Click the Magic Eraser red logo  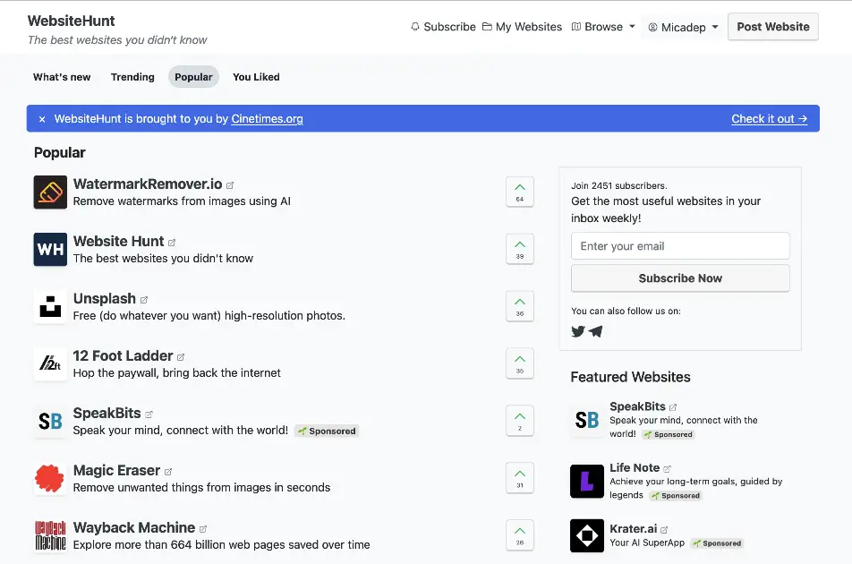click(x=50, y=478)
